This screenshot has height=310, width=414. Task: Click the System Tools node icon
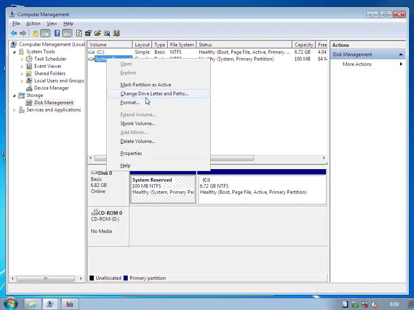pyautogui.click(x=21, y=52)
